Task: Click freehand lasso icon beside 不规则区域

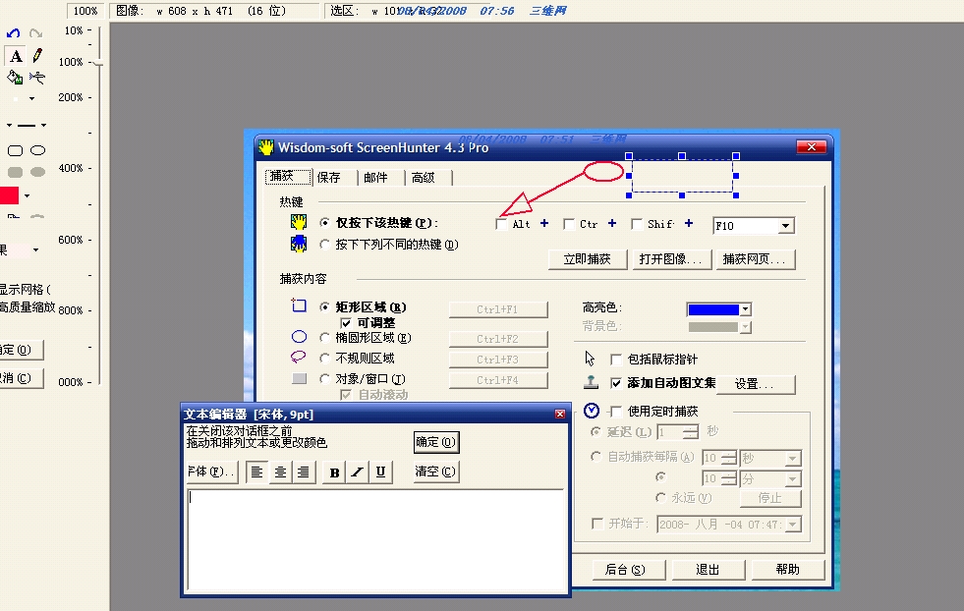Action: [x=298, y=358]
